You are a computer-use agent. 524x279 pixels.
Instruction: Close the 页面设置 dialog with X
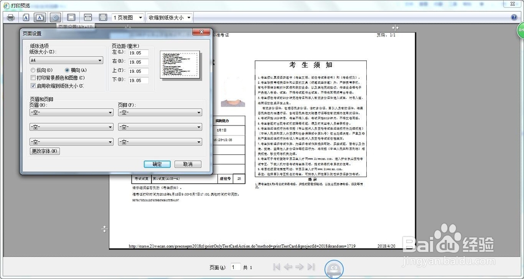point(201,32)
